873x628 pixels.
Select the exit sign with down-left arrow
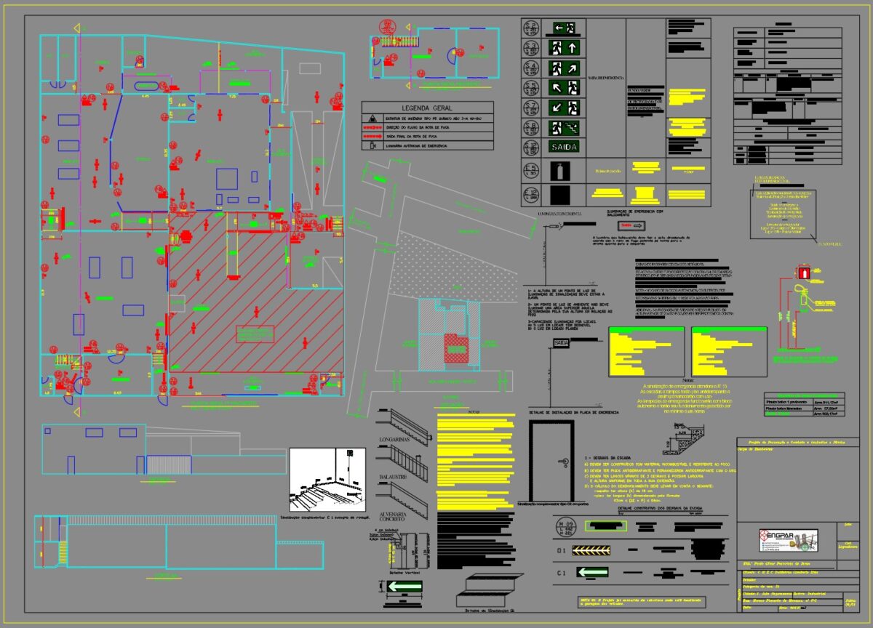pyautogui.click(x=565, y=108)
